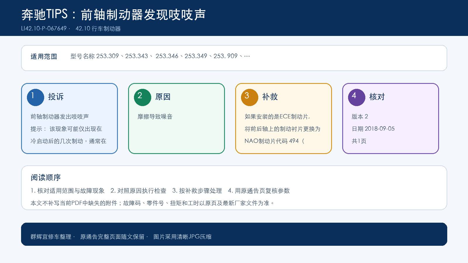The image size is (468, 263).
Task: Click the document number LI42.10-P-067649
Action: 44,29
